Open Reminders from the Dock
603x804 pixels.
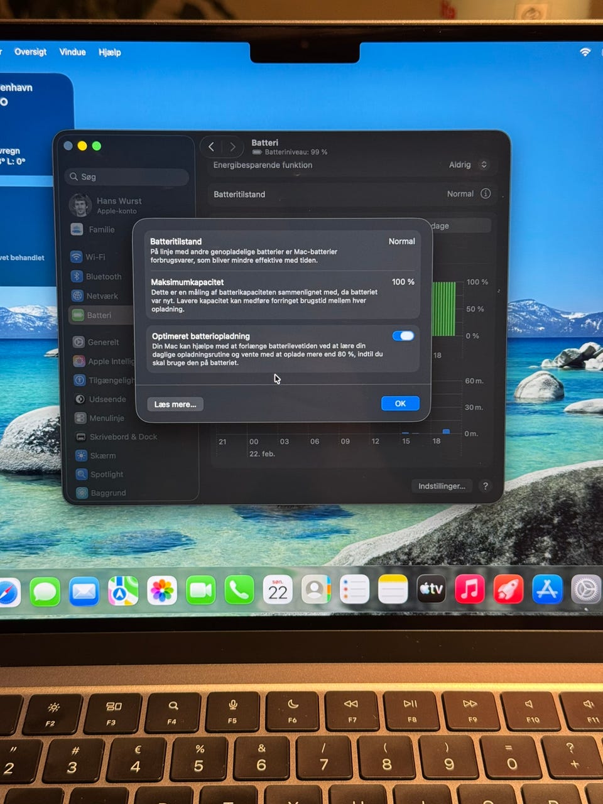354,590
